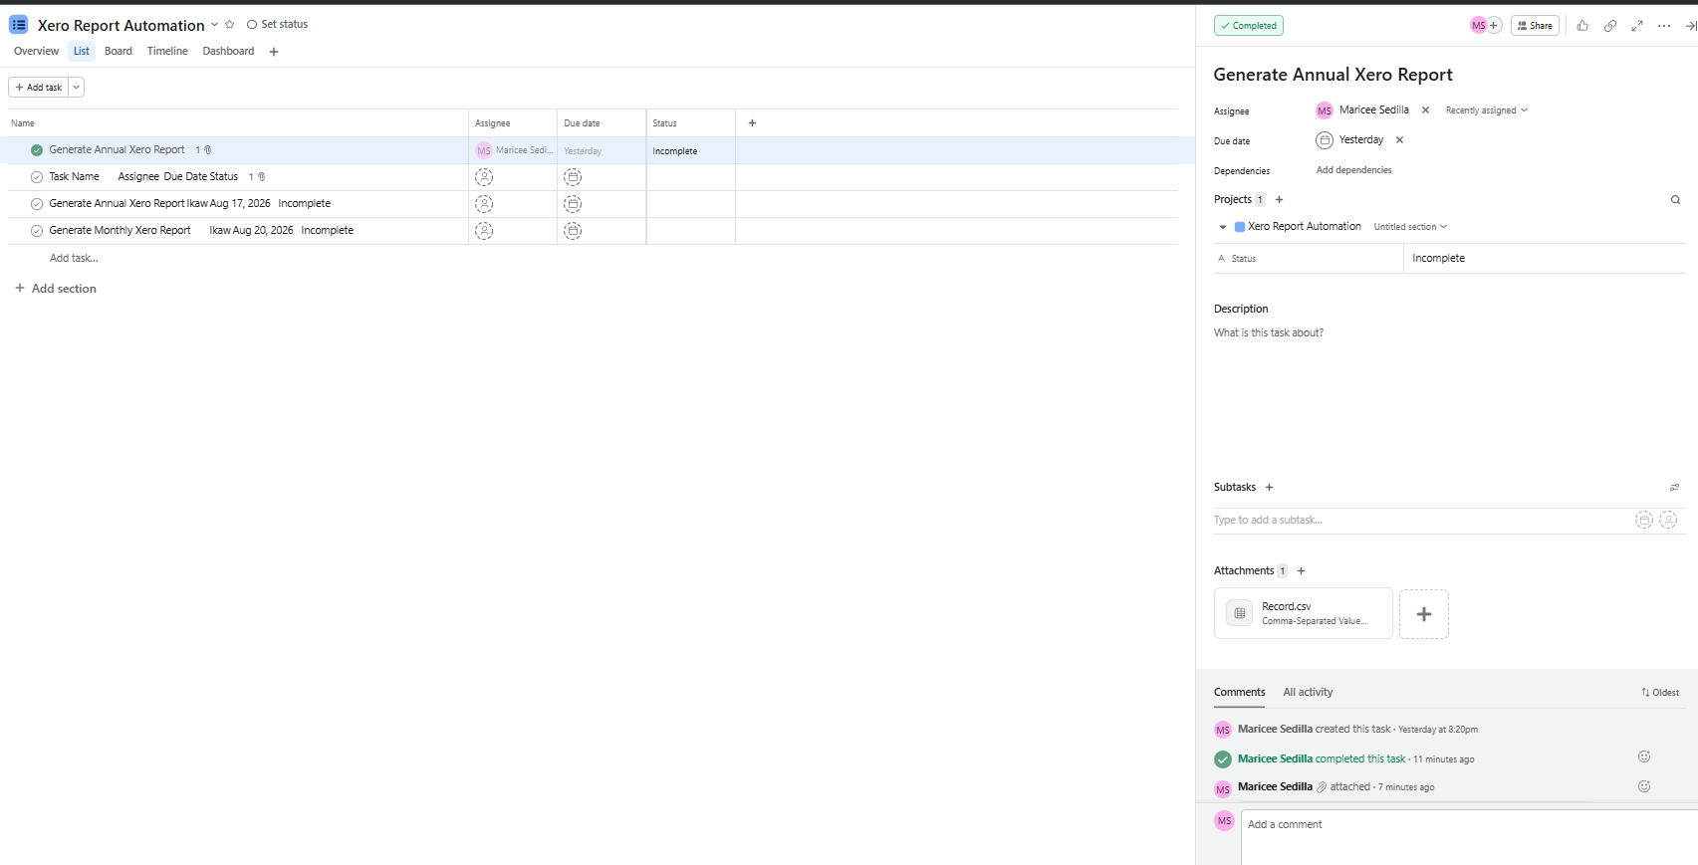1698x865 pixels.
Task: Toggle Oldest sort order
Action: [x=1660, y=693]
